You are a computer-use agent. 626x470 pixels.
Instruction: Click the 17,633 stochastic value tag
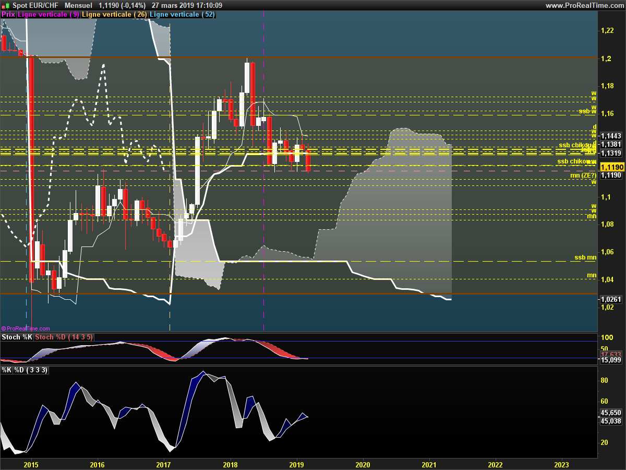(x=611, y=354)
